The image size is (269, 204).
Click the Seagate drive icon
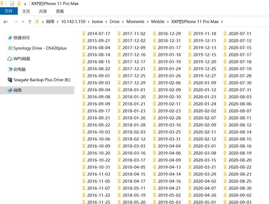(x=10, y=80)
